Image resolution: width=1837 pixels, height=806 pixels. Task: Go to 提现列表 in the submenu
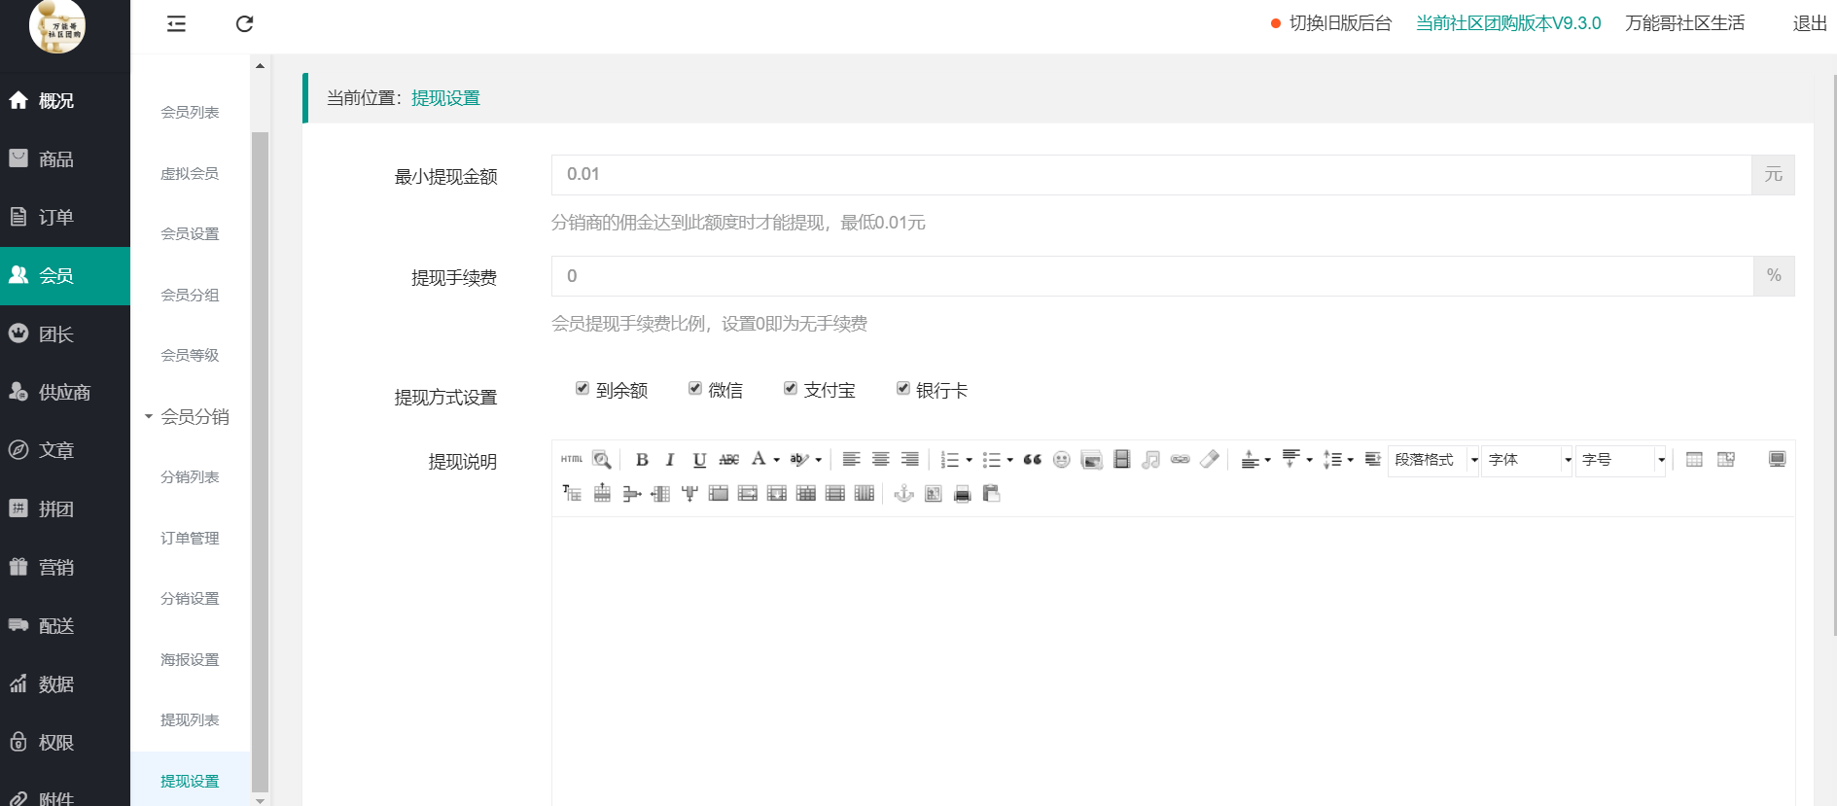click(190, 720)
